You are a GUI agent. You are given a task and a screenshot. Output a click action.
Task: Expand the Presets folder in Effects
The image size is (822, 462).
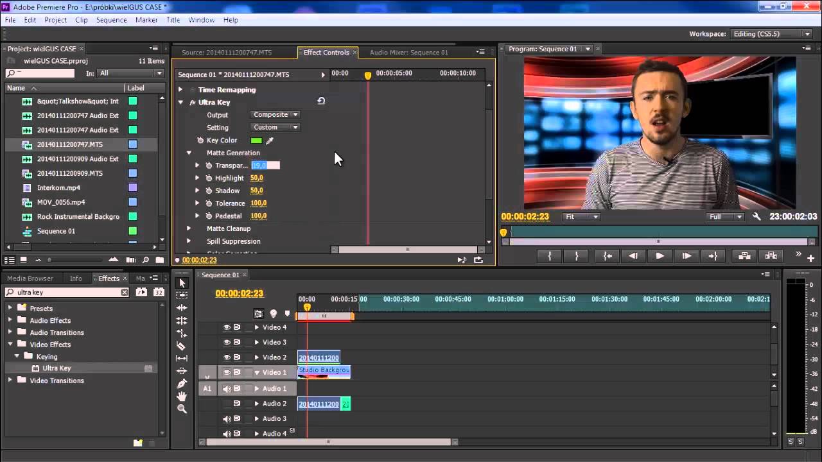pos(10,308)
